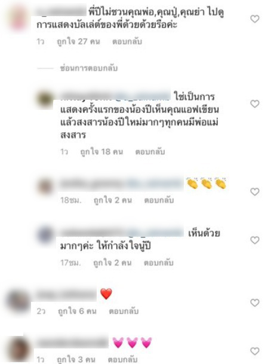274x364 pixels.
Task: Reply to the comment with 18 likes
Action: [150, 152]
